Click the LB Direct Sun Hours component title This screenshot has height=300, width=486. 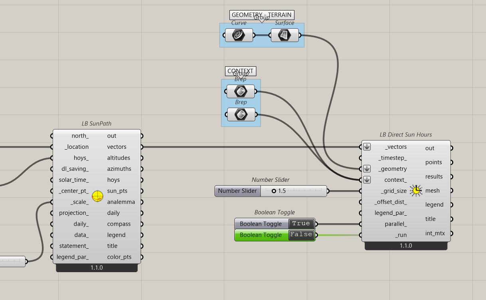[x=406, y=135]
